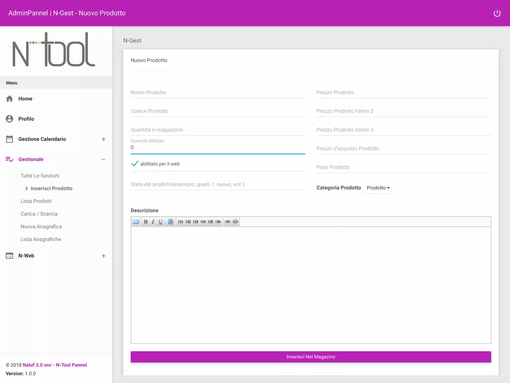This screenshot has height=383, width=510.
Task: Apply the H6 heading style
Action: [x=218, y=222]
